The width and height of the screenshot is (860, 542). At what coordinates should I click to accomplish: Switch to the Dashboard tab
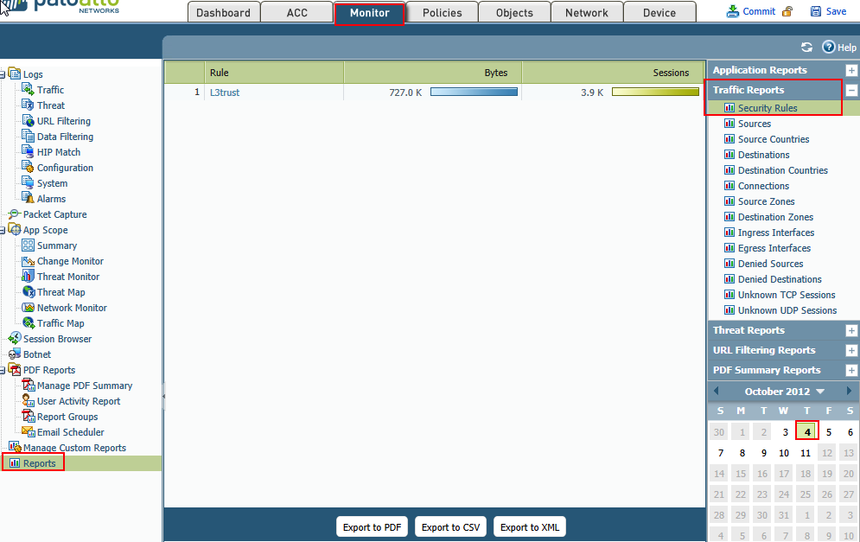point(223,12)
